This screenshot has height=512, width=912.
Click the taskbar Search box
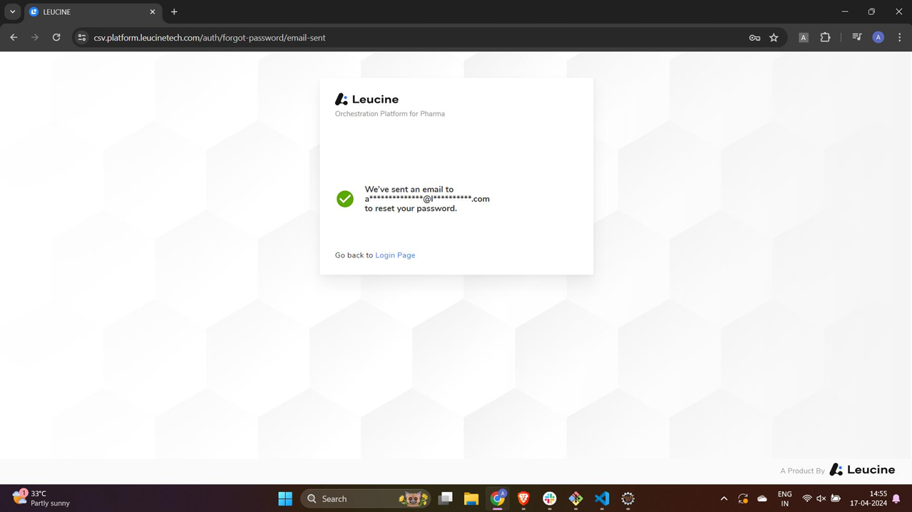[x=366, y=499]
